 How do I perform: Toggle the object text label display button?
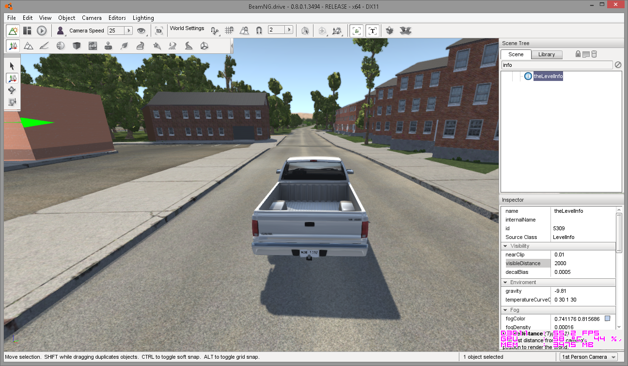coord(372,31)
